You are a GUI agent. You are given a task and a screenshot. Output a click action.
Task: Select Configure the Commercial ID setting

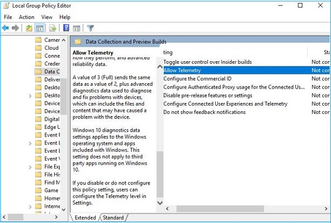(197, 79)
